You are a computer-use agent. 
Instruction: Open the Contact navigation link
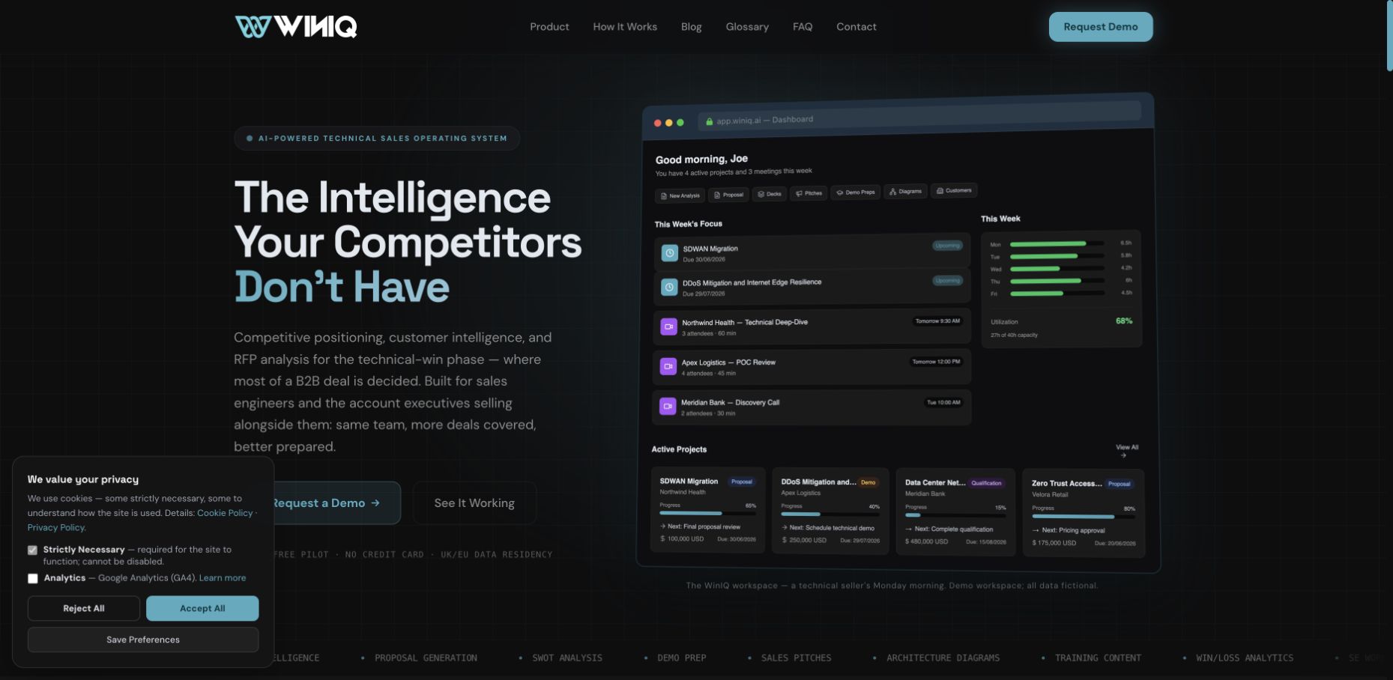point(856,27)
